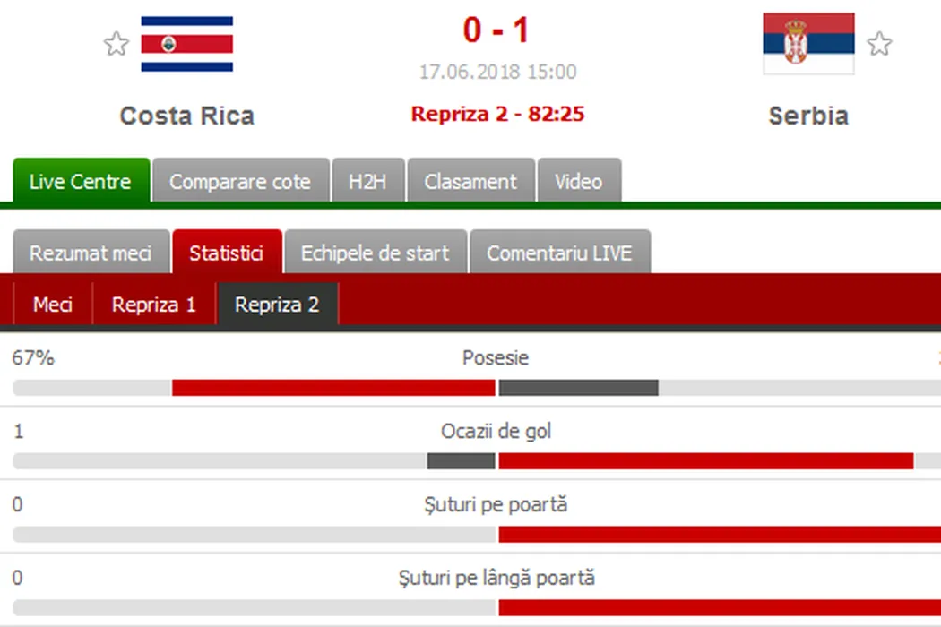Image resolution: width=941 pixels, height=627 pixels.
Task: Switch statistics to Repriza 1
Action: [x=153, y=305]
